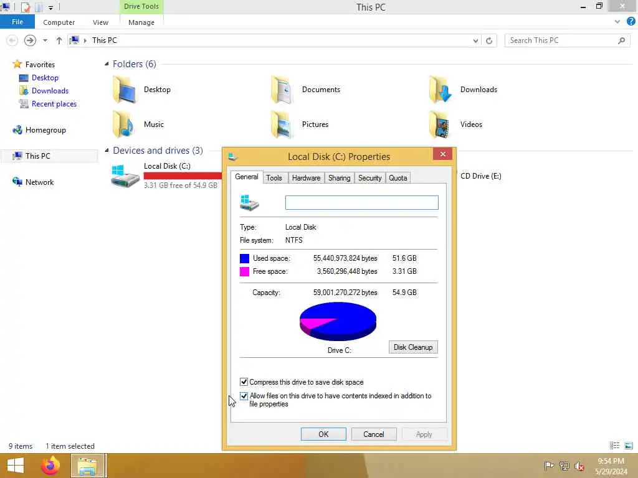
Task: Open the Pictures folder icon
Action: [x=282, y=124]
